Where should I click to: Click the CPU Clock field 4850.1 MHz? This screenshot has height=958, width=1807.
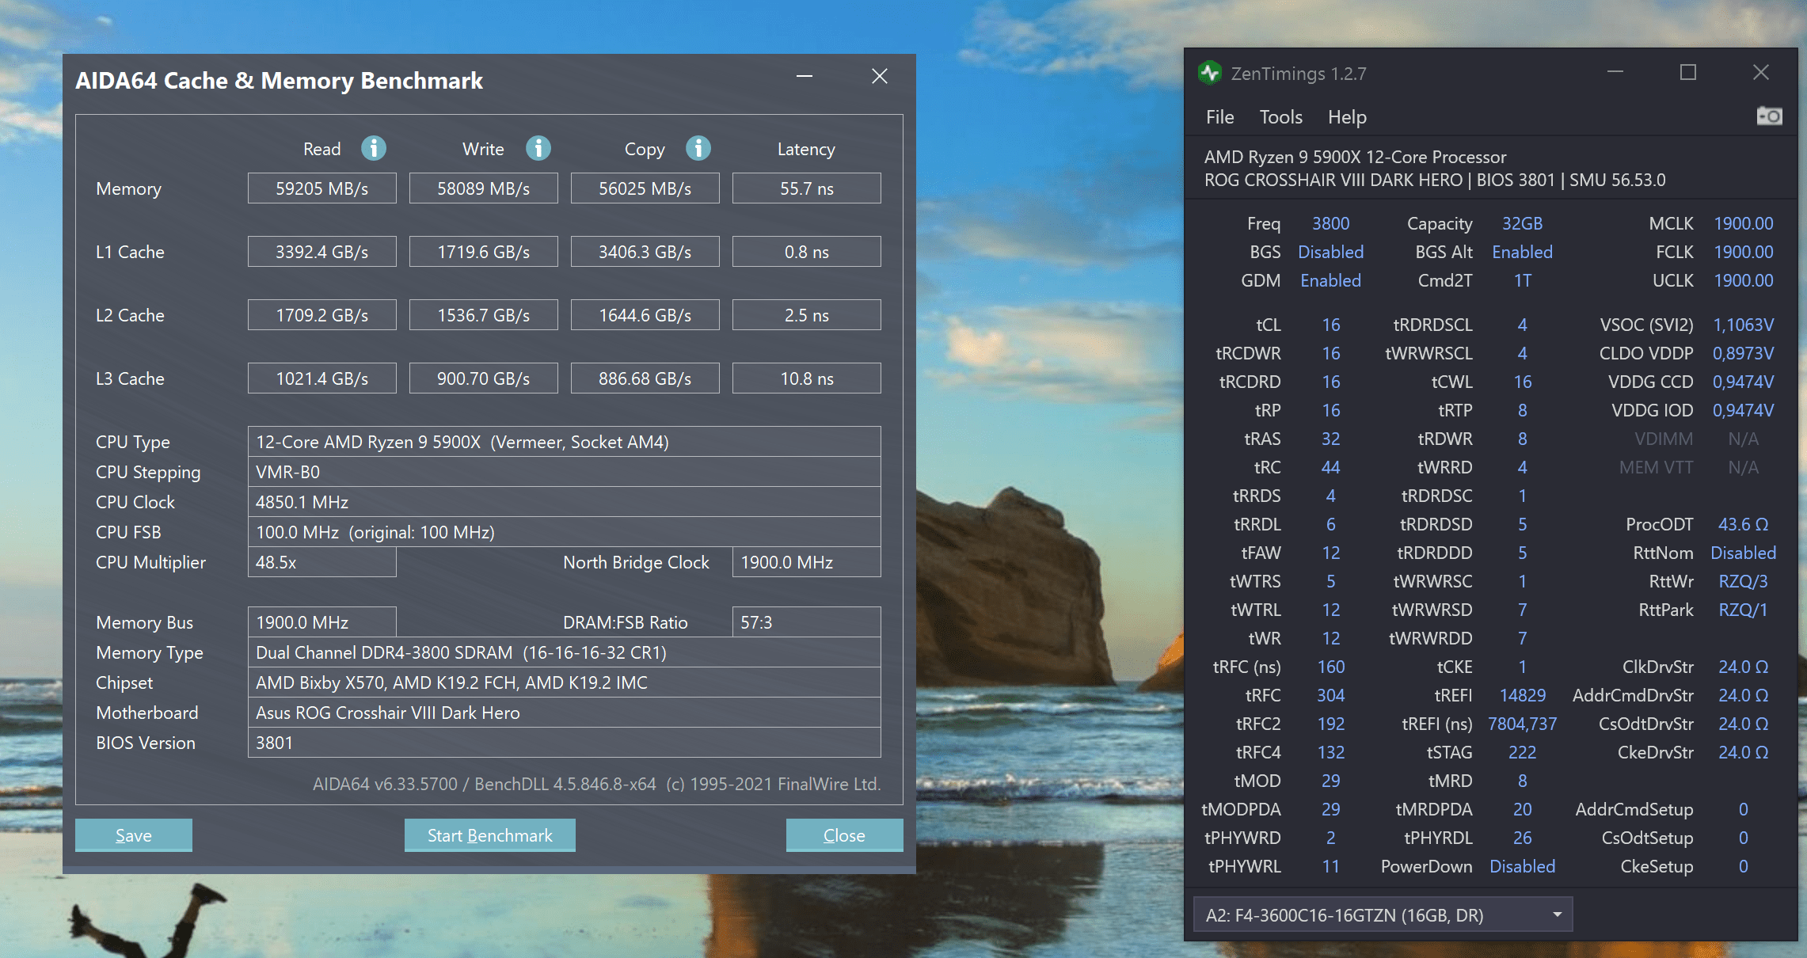coord(565,502)
